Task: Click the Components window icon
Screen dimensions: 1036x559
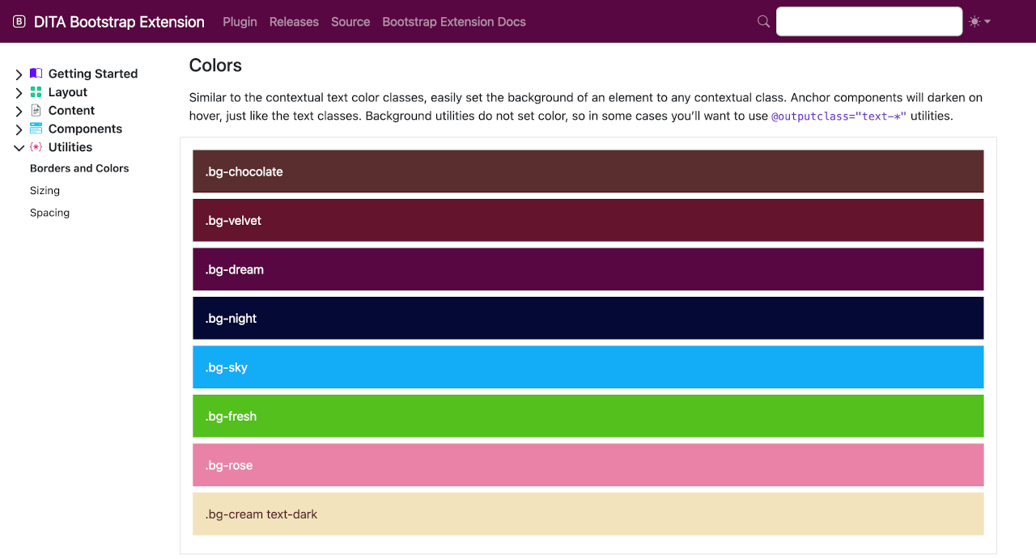Action: (36, 129)
